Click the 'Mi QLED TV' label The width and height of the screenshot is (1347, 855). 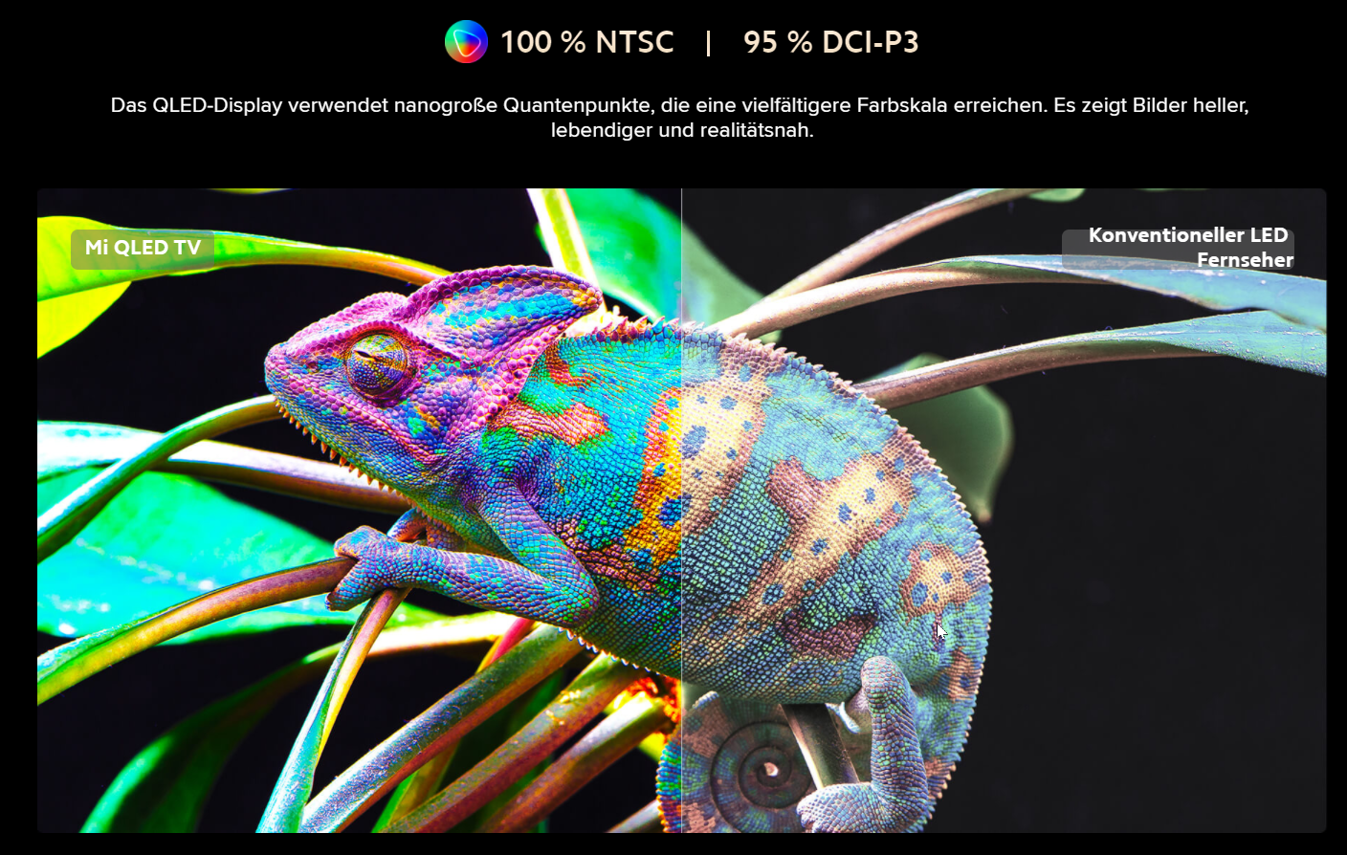coord(143,248)
